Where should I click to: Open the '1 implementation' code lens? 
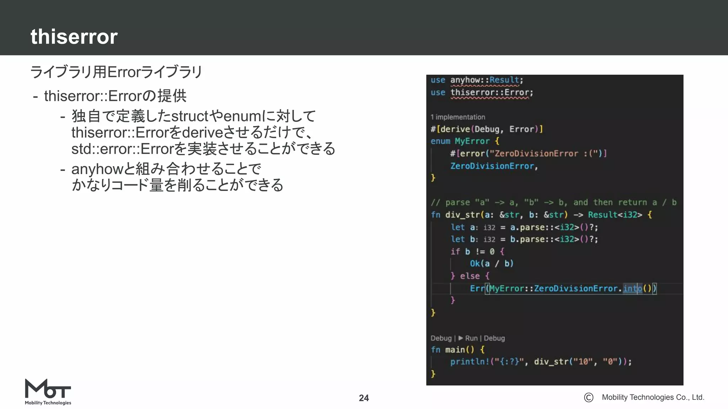click(x=458, y=117)
